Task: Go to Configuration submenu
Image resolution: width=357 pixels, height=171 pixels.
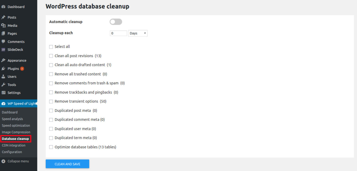Action: (x=12, y=152)
